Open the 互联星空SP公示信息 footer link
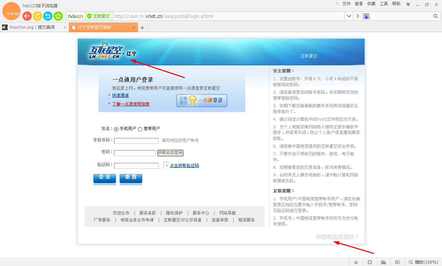This screenshot has width=442, height=266. pyautogui.click(x=182, y=220)
